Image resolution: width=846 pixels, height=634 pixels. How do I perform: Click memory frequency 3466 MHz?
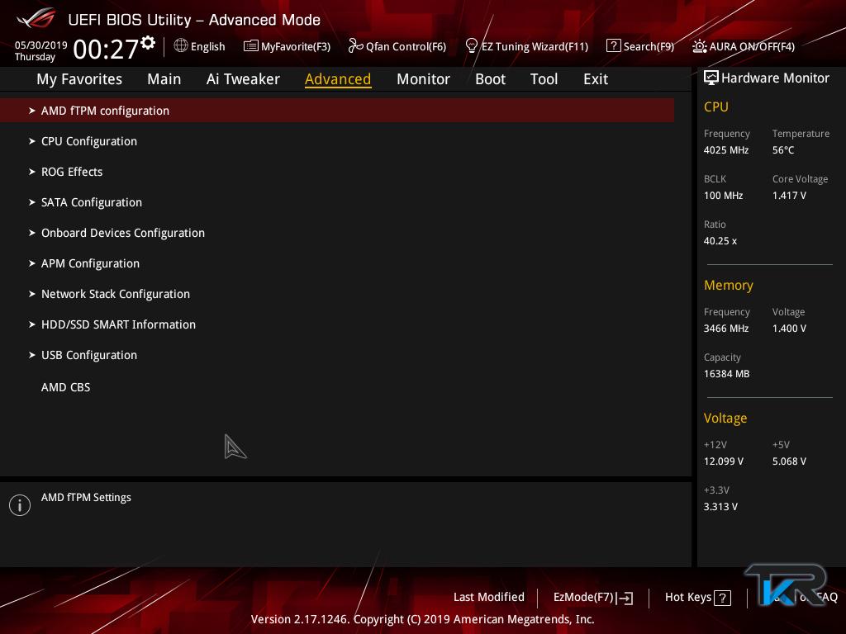pos(725,329)
